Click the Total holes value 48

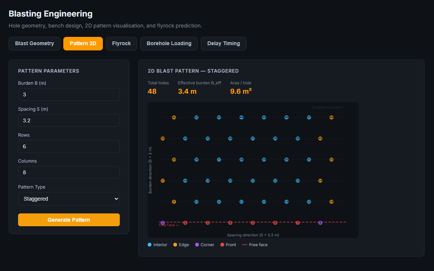click(x=152, y=91)
